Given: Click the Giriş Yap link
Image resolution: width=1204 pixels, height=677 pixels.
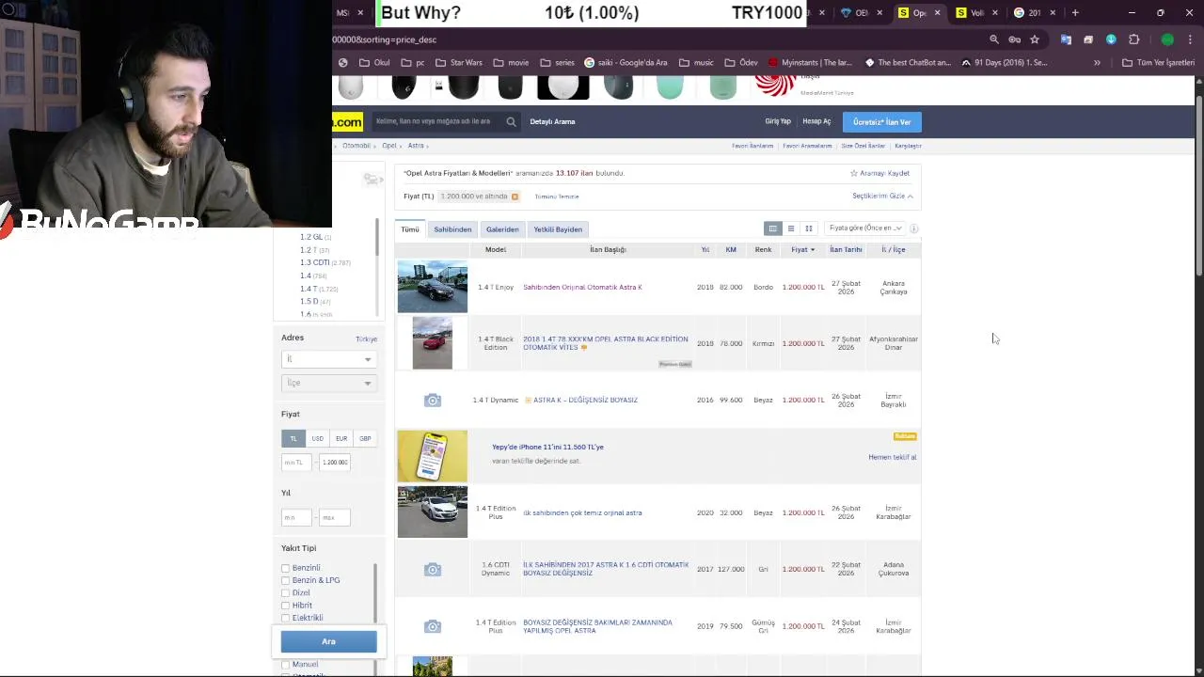Looking at the screenshot, I should [x=778, y=121].
